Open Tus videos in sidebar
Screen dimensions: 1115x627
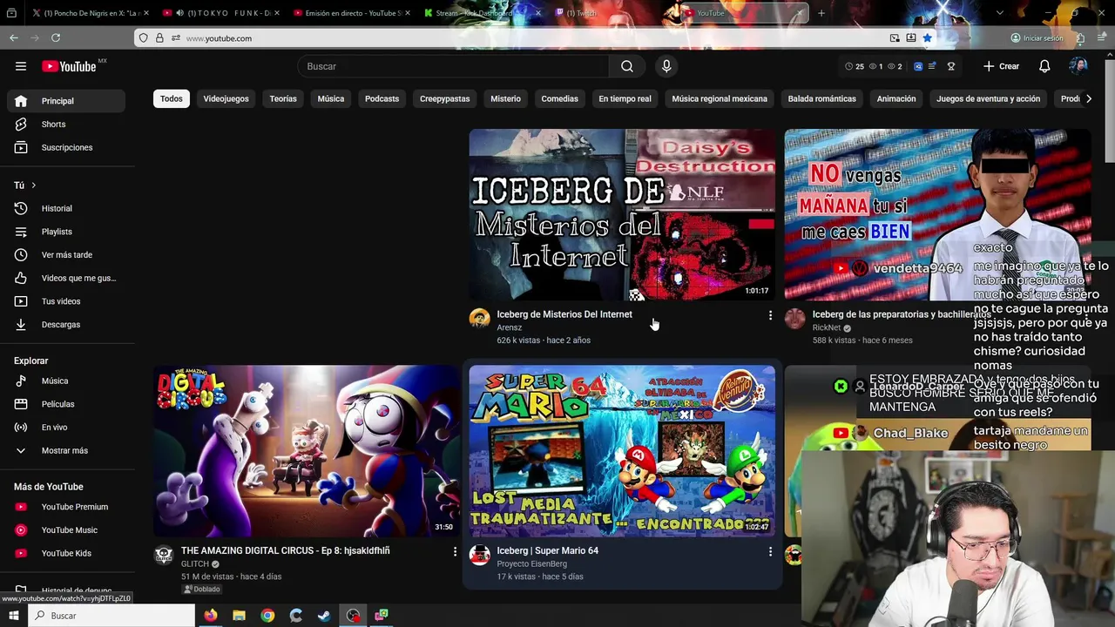coord(66,301)
